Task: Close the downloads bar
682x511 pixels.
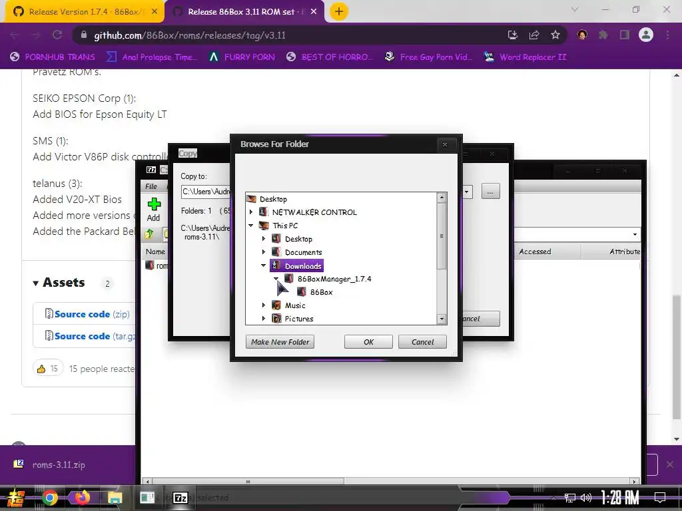Action: pyautogui.click(x=670, y=464)
